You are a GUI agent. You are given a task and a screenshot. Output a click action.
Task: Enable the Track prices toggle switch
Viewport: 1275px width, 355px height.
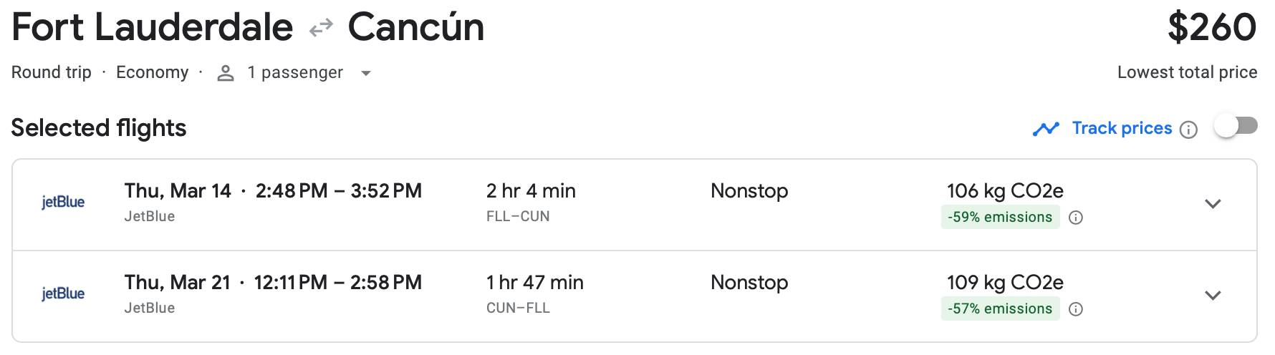coord(1236,127)
